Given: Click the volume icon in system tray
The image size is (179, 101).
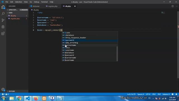Looking at the screenshot, I should coord(166,98).
